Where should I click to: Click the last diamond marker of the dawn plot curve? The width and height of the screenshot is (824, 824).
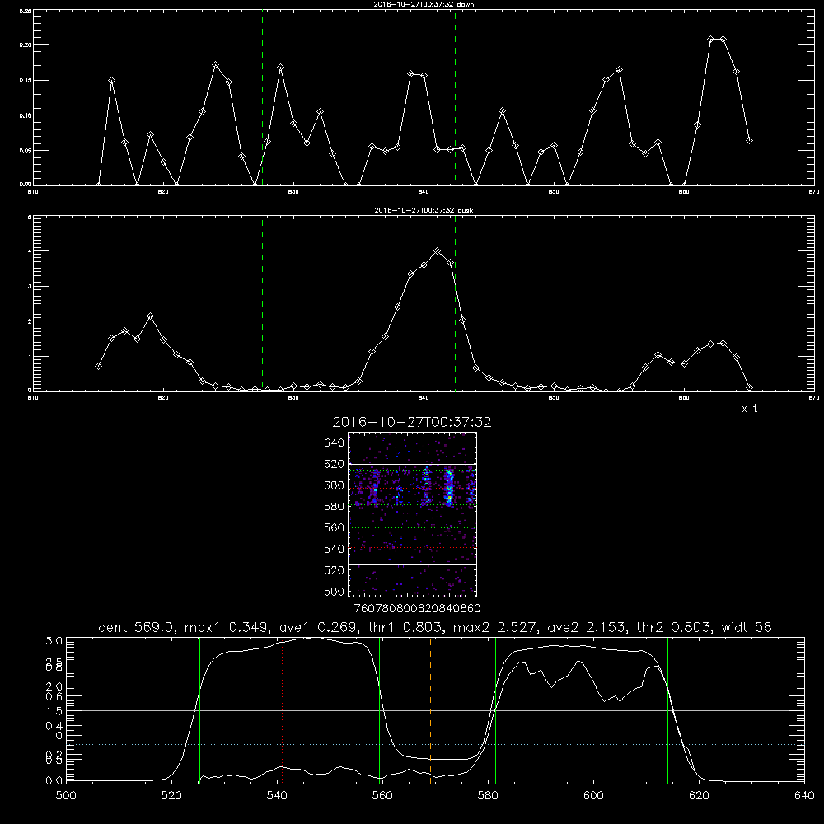coord(749,140)
